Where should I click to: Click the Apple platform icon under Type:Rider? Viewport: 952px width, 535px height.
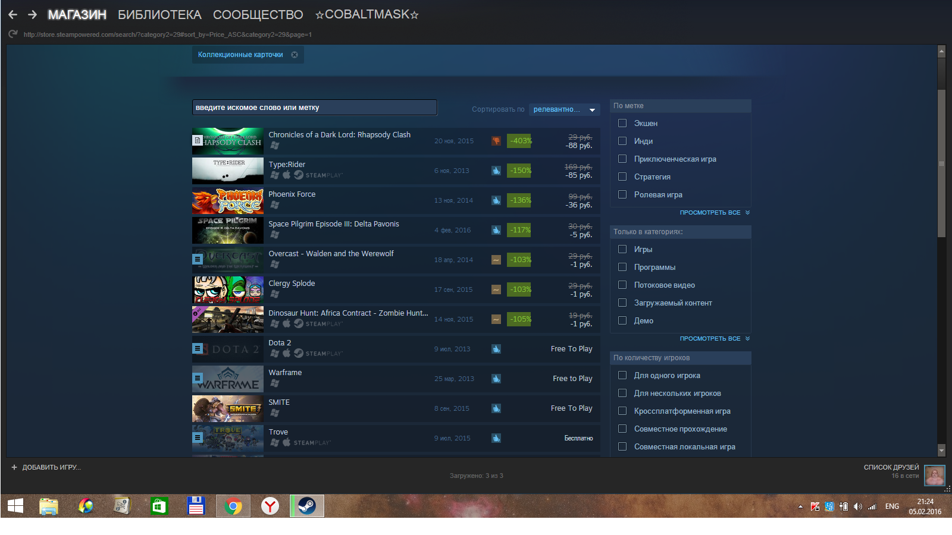(x=286, y=175)
